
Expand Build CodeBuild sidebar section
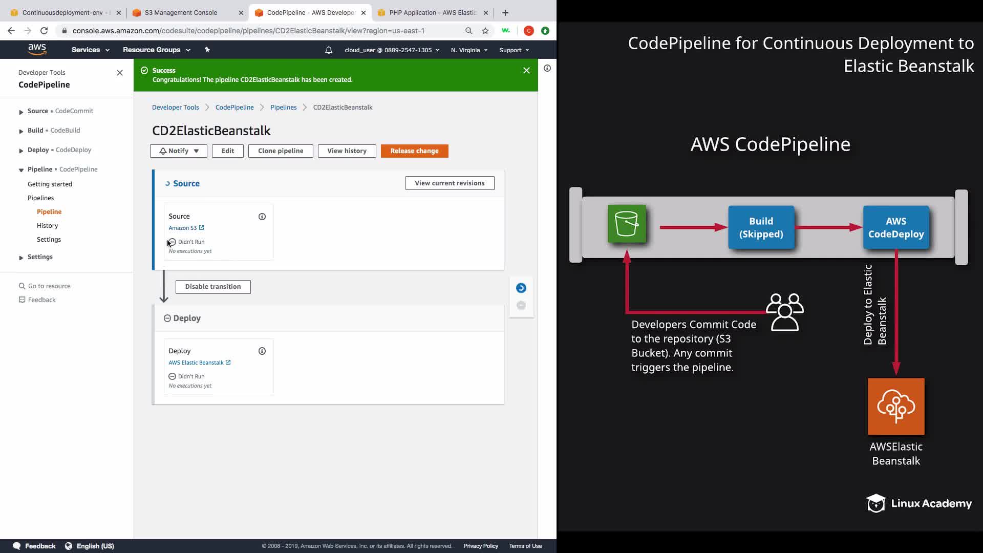click(21, 131)
